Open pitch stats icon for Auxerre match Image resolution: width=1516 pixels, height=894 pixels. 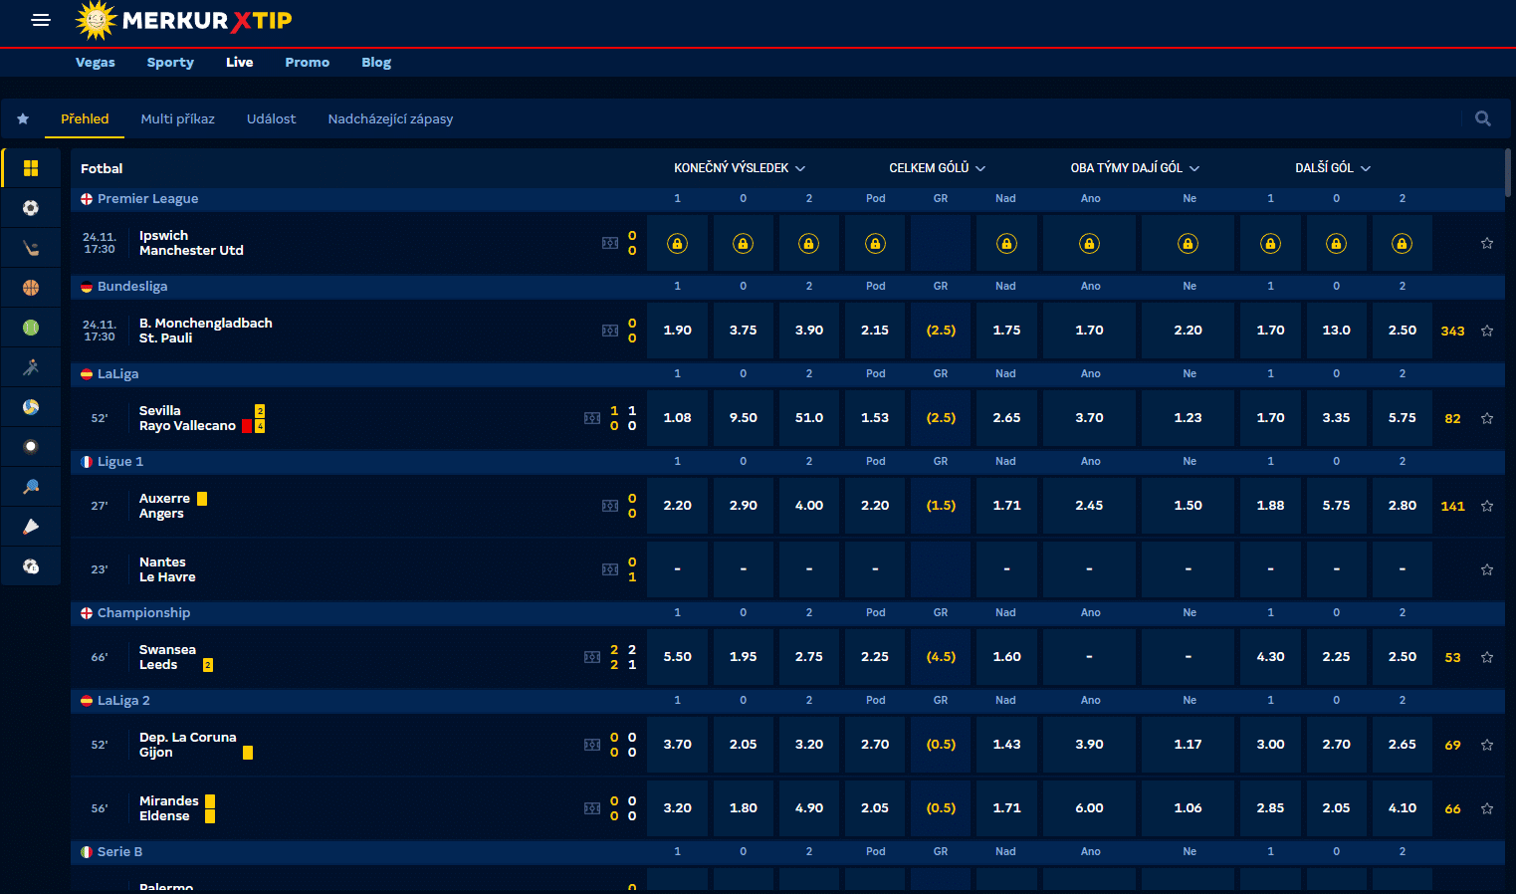(610, 506)
